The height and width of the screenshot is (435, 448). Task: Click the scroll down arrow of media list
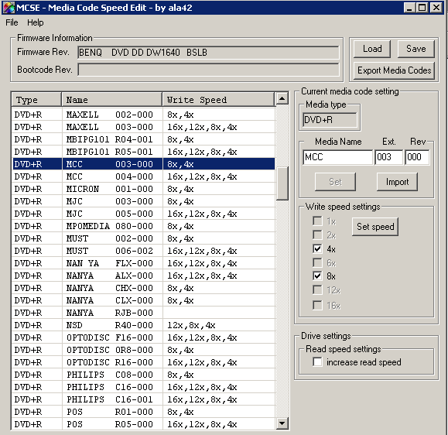tap(282, 423)
